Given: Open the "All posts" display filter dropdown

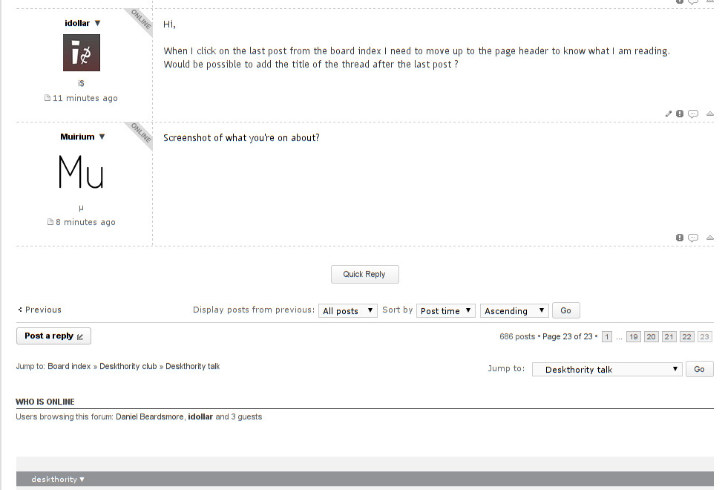Looking at the screenshot, I should tap(348, 311).
